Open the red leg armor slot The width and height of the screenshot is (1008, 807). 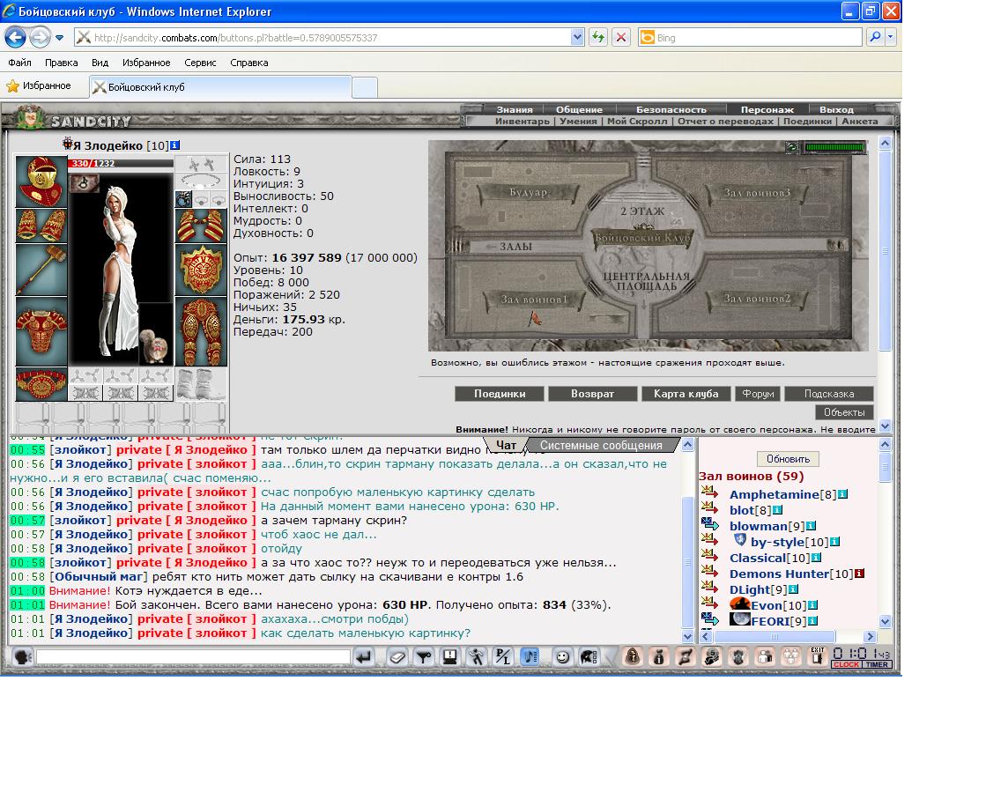[x=201, y=331]
